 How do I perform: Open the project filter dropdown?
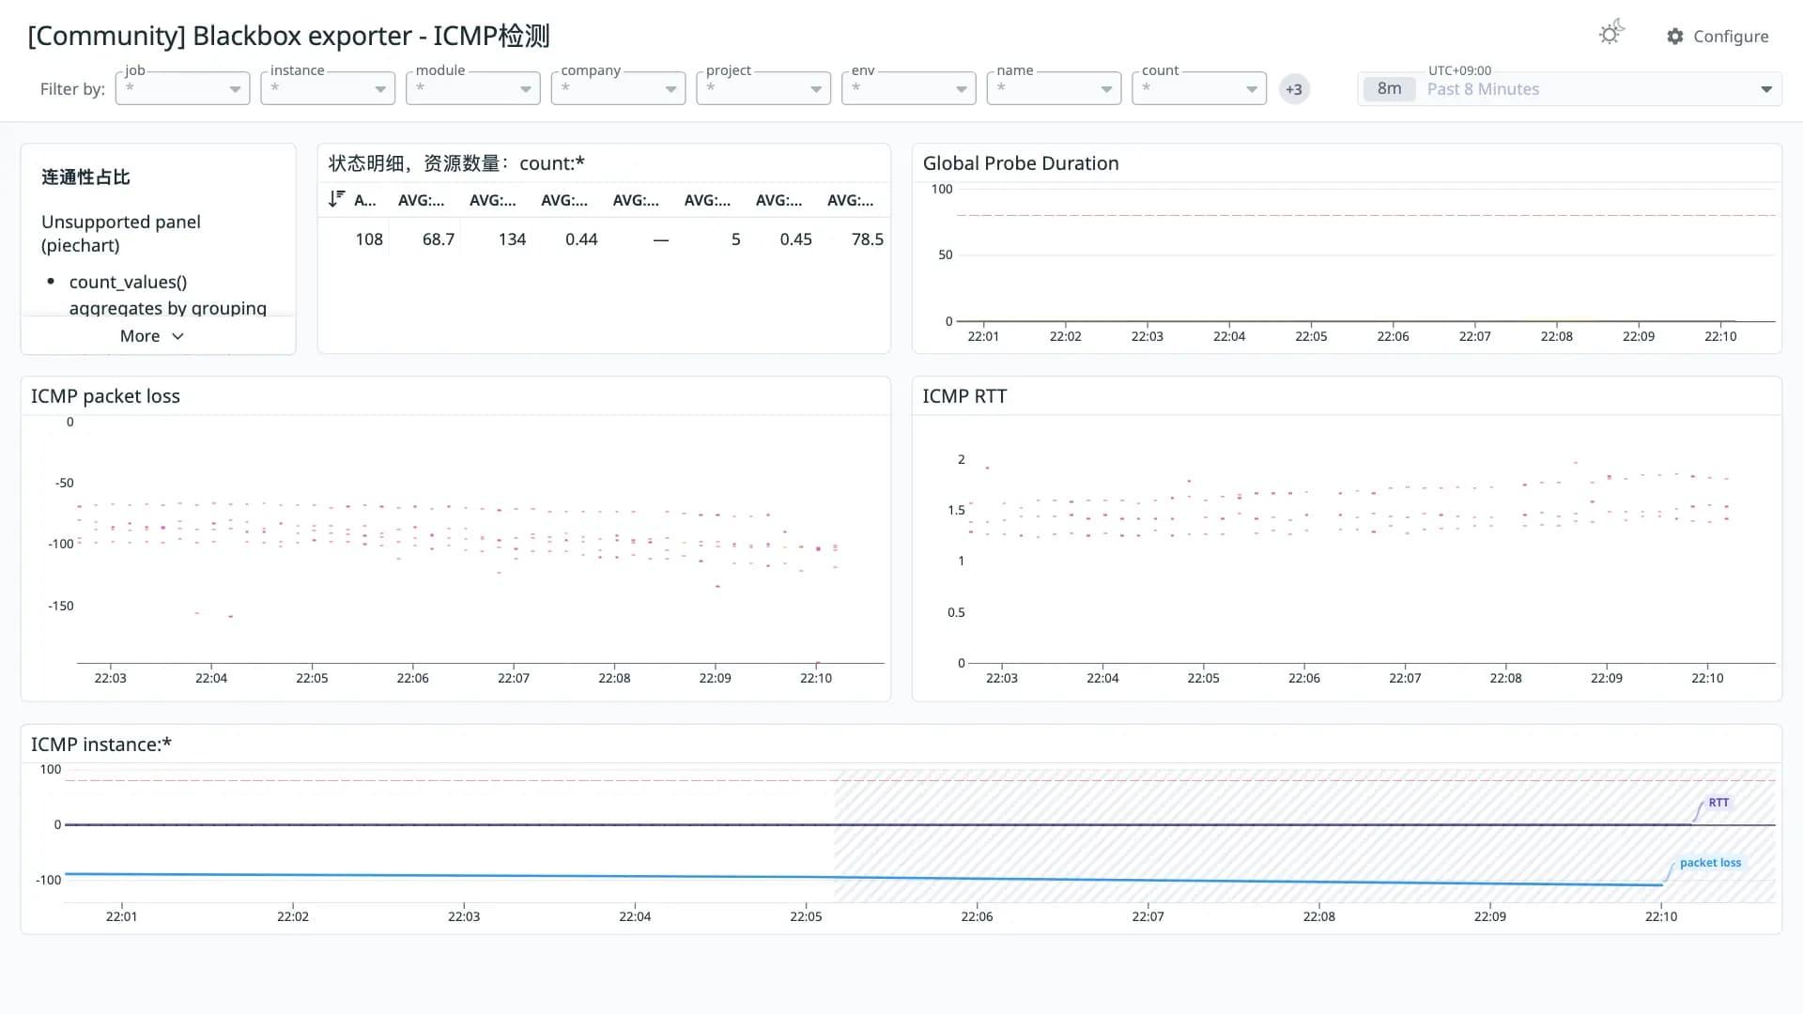coord(763,88)
